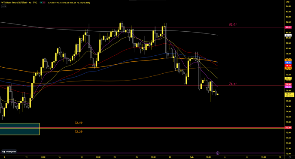Select the magenta 76.36 moving average tag
This screenshot has width=295, height=159.
pyautogui.click(x=288, y=87)
